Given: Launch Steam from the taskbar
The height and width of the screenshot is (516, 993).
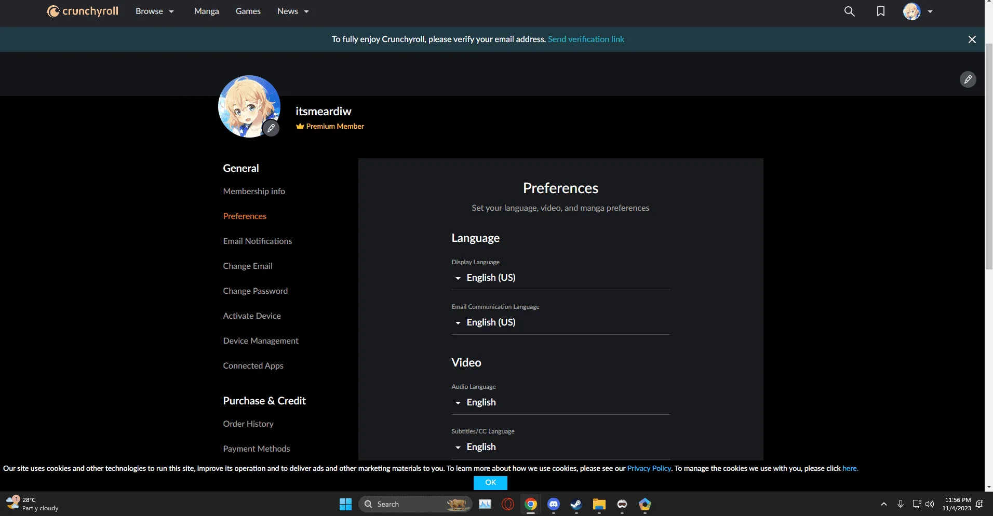Looking at the screenshot, I should (x=576, y=504).
